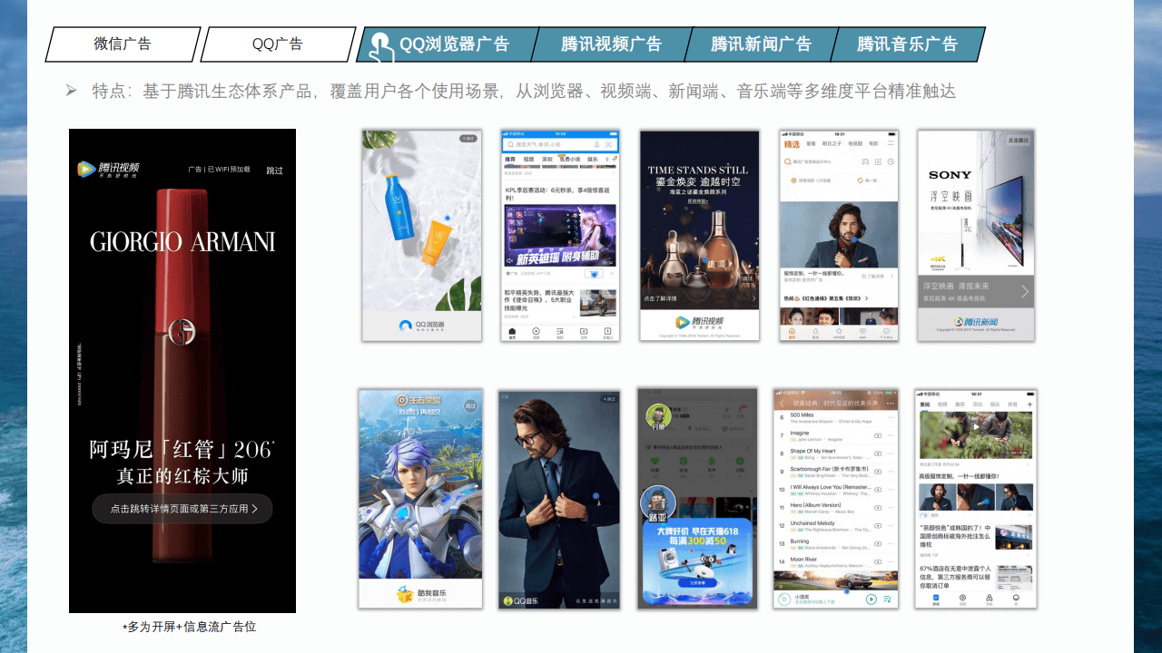Image resolution: width=1162 pixels, height=653 pixels.
Task: Skip the 王者荣耀 splash ad
Action: pos(470,406)
